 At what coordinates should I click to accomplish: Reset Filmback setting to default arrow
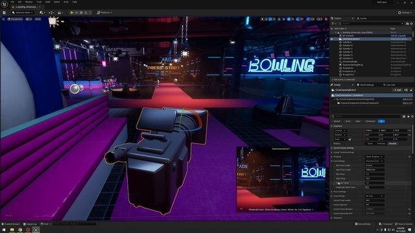click(x=409, y=157)
